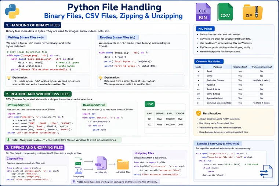Screen dimensions: 279x186
Task: Click the 'w+' mode cell
Action: click(x=198, y=94)
